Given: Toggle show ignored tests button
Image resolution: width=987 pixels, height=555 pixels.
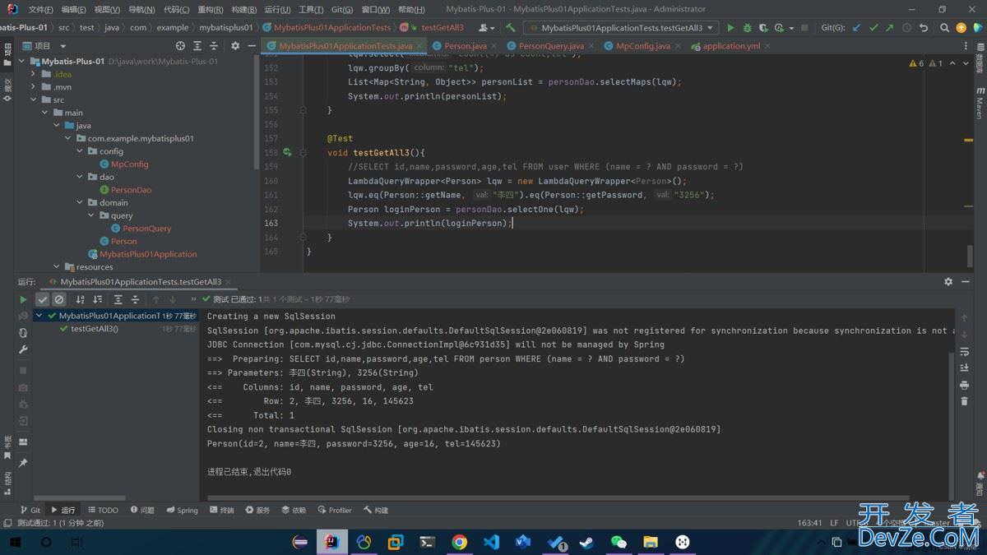Looking at the screenshot, I should click(x=60, y=300).
